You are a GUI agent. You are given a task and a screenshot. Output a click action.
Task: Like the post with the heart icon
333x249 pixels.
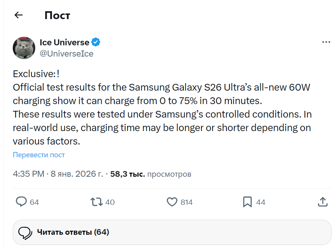[172, 202]
